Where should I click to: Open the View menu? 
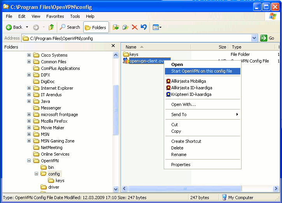point(36,16)
